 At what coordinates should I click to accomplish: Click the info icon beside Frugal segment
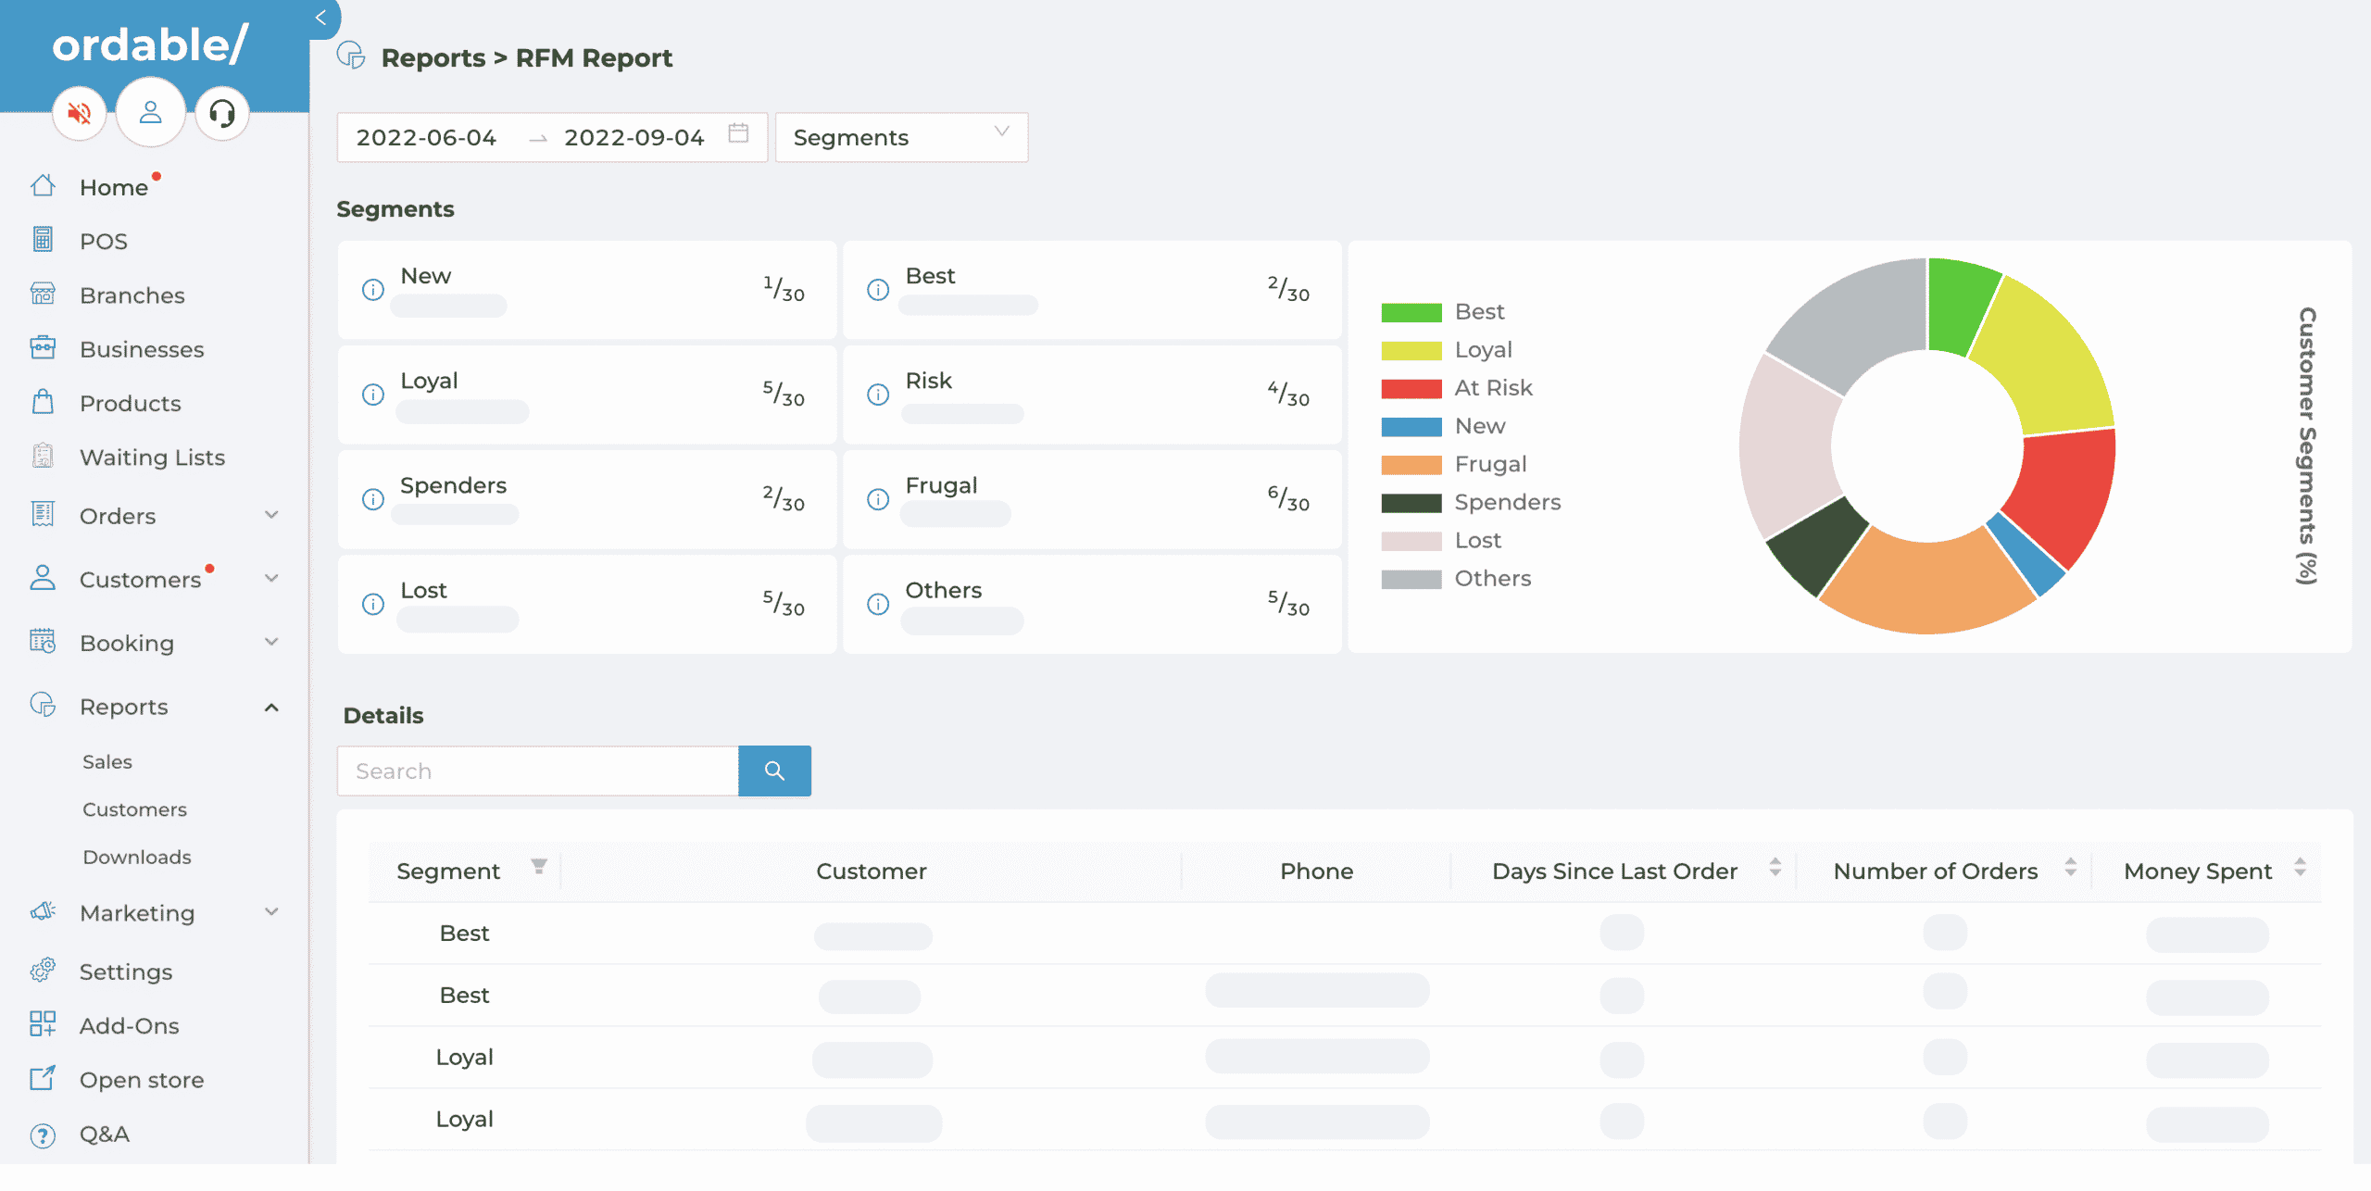[x=877, y=499]
